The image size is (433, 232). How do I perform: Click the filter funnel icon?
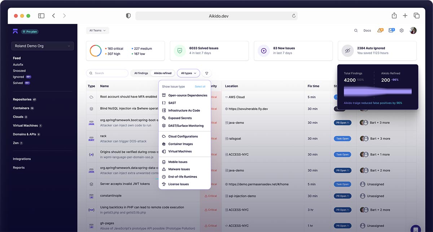point(207,73)
